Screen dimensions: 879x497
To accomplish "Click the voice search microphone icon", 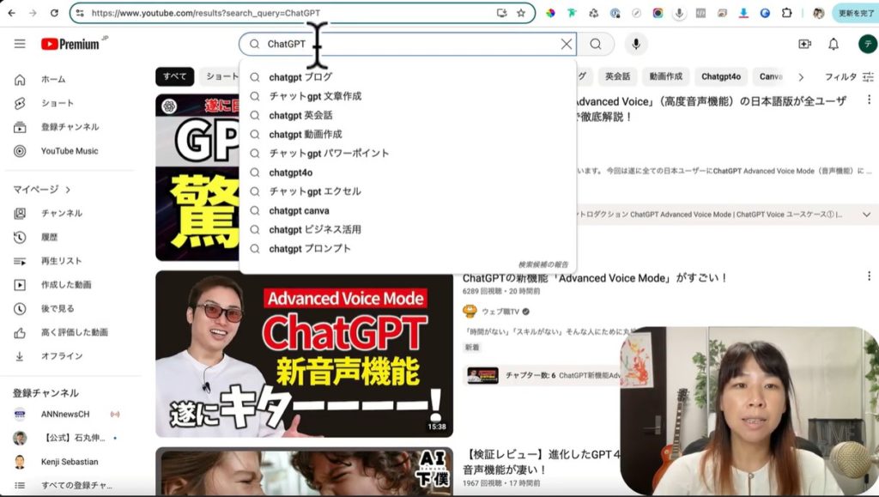I will (x=636, y=44).
